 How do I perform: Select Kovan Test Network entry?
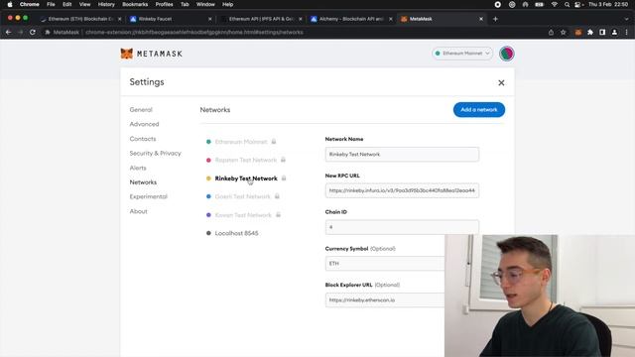pos(243,215)
